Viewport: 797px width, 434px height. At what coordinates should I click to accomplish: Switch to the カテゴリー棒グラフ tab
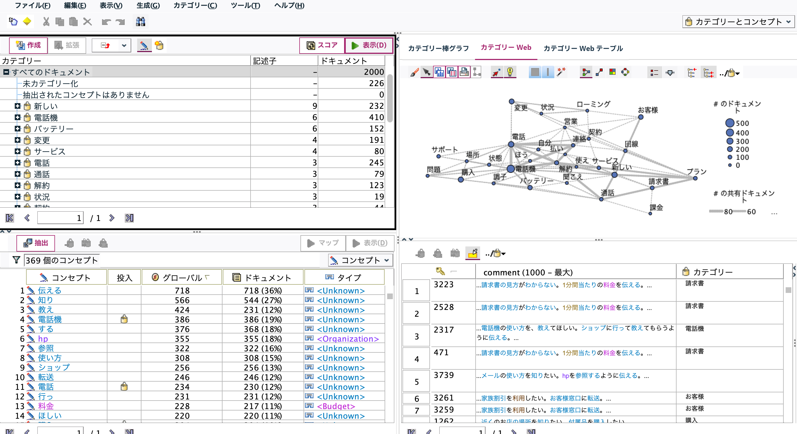coord(439,48)
